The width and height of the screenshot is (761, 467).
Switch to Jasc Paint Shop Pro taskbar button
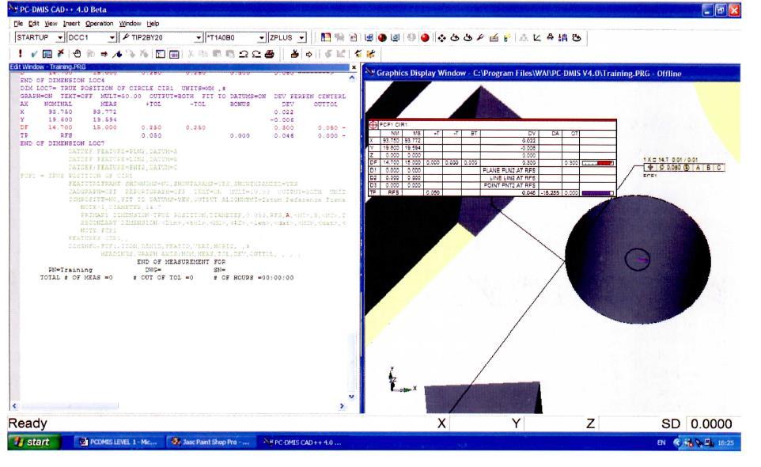211,442
